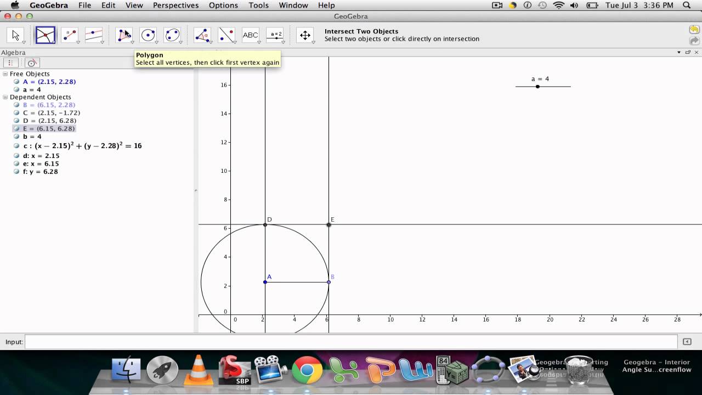
Task: Open Spotlight search magnifier in menu bar
Action: pyautogui.click(x=687, y=5)
